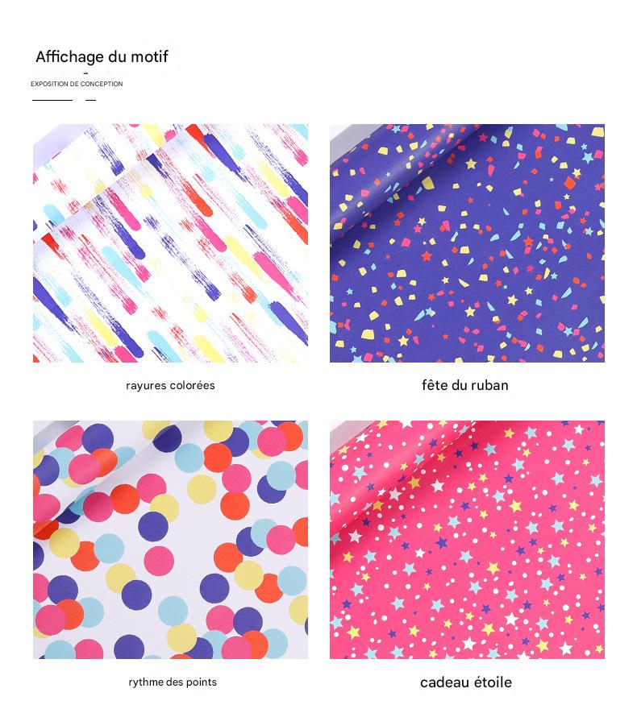Viewport: 637px width, 709px height.
Task: Click the 'EXPOSITION DE CONCEPTION' subtitle
Action: point(77,84)
